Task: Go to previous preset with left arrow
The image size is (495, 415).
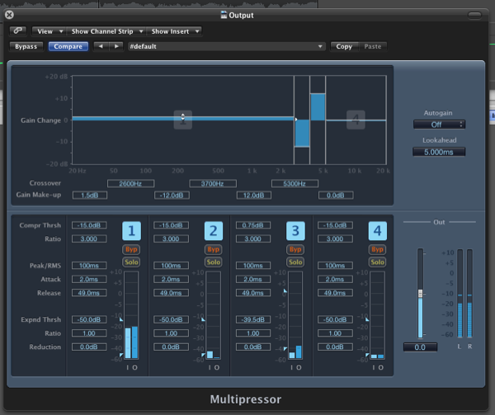Action: (x=101, y=46)
